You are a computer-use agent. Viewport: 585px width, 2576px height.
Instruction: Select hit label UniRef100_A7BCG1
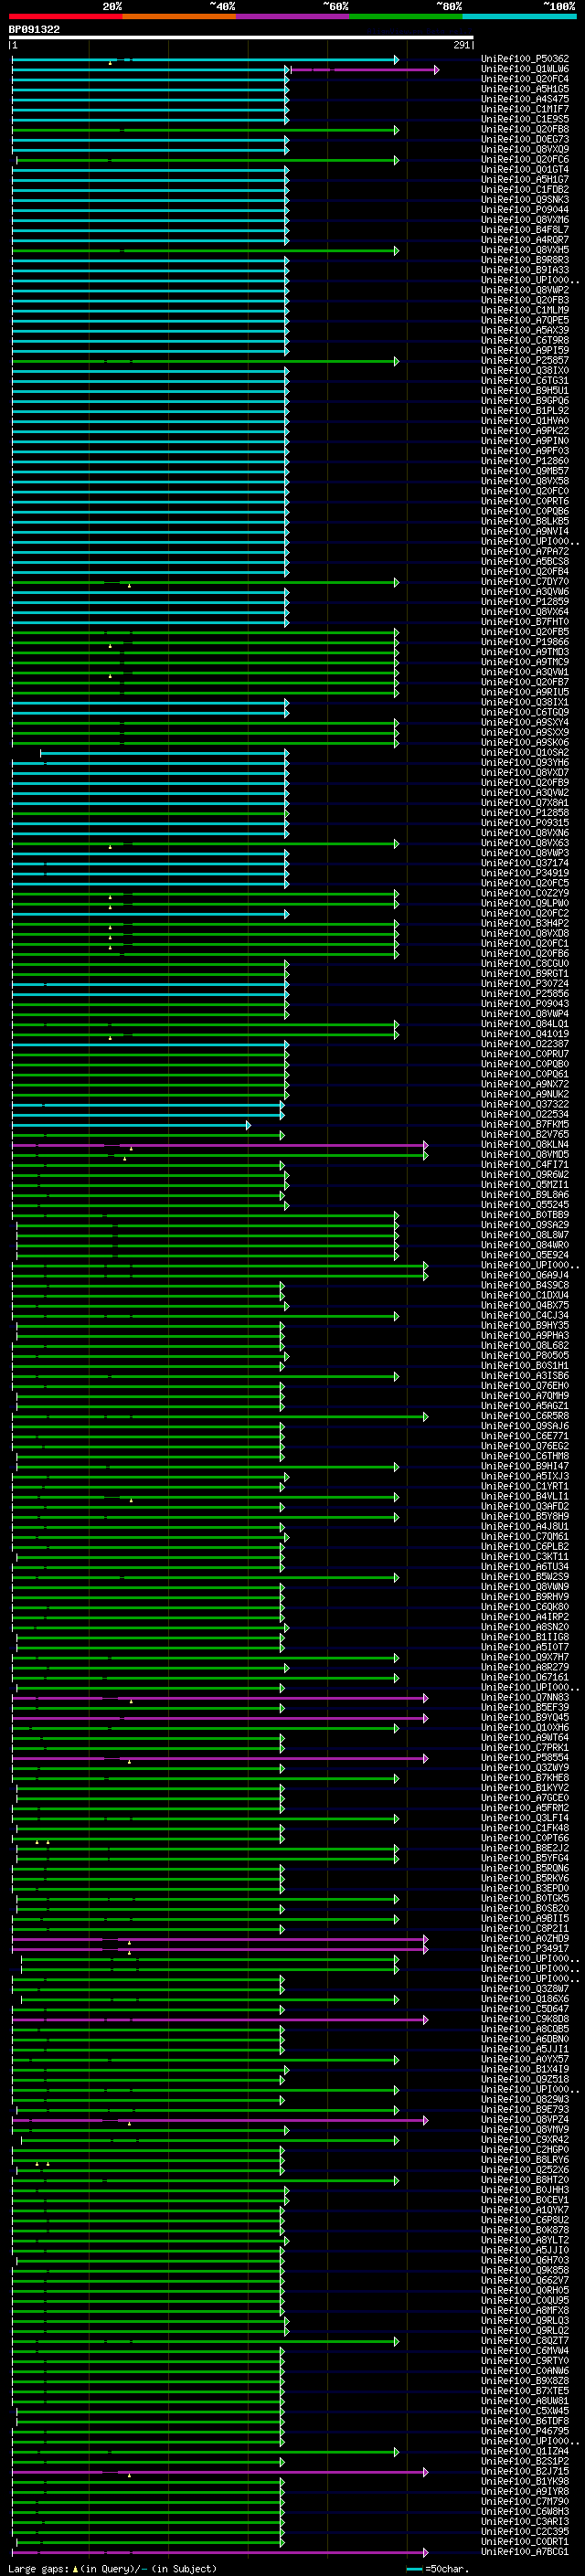pyautogui.click(x=525, y=2552)
